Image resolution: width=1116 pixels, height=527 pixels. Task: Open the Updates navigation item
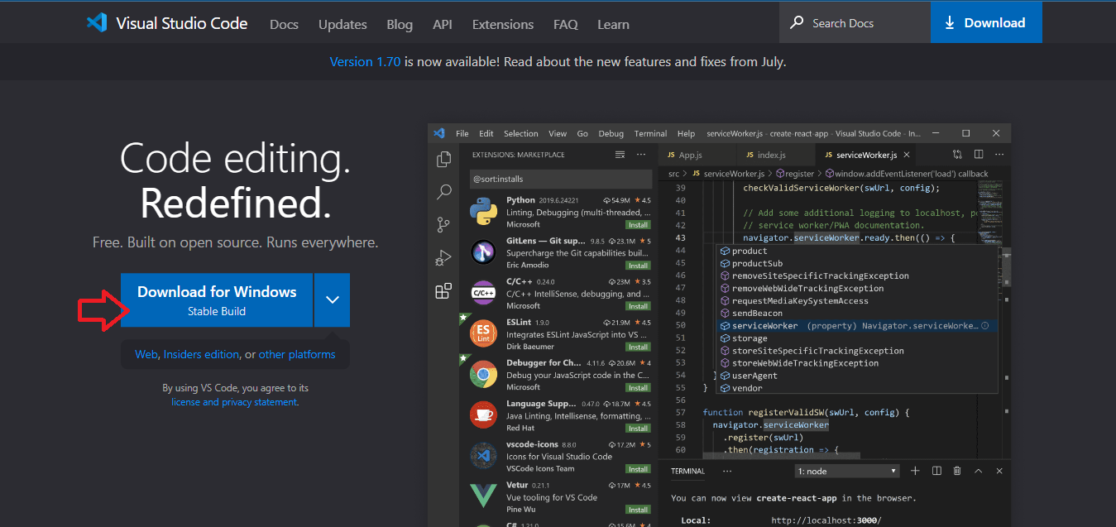coord(342,24)
